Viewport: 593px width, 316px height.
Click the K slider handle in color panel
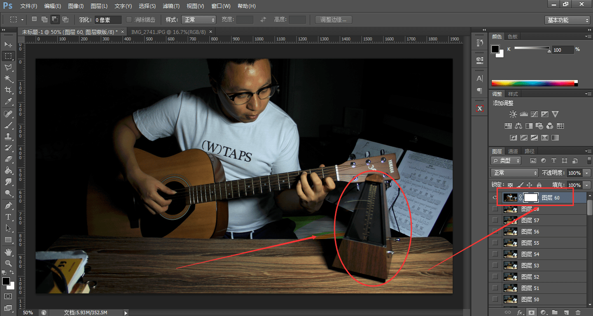(x=549, y=51)
